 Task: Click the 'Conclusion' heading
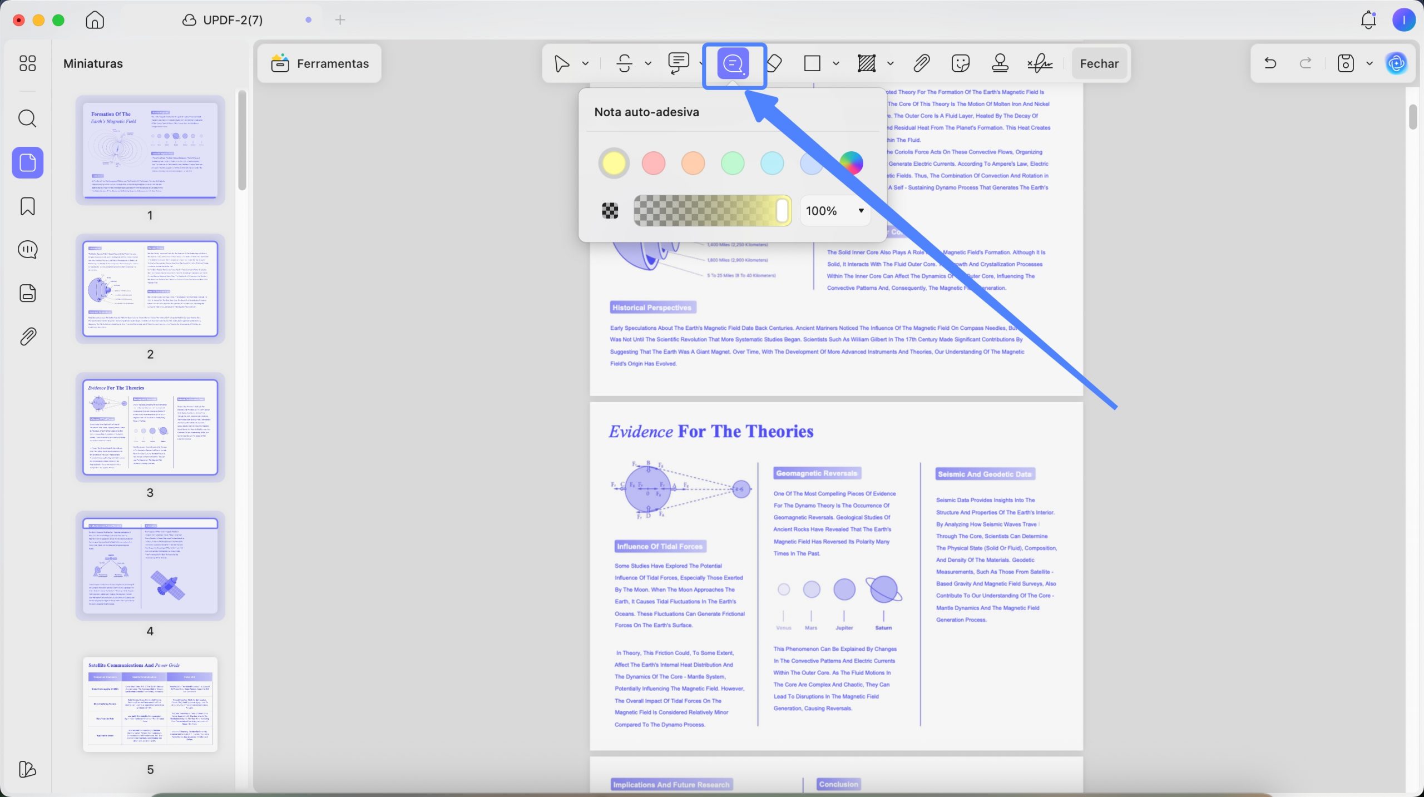[x=838, y=784]
